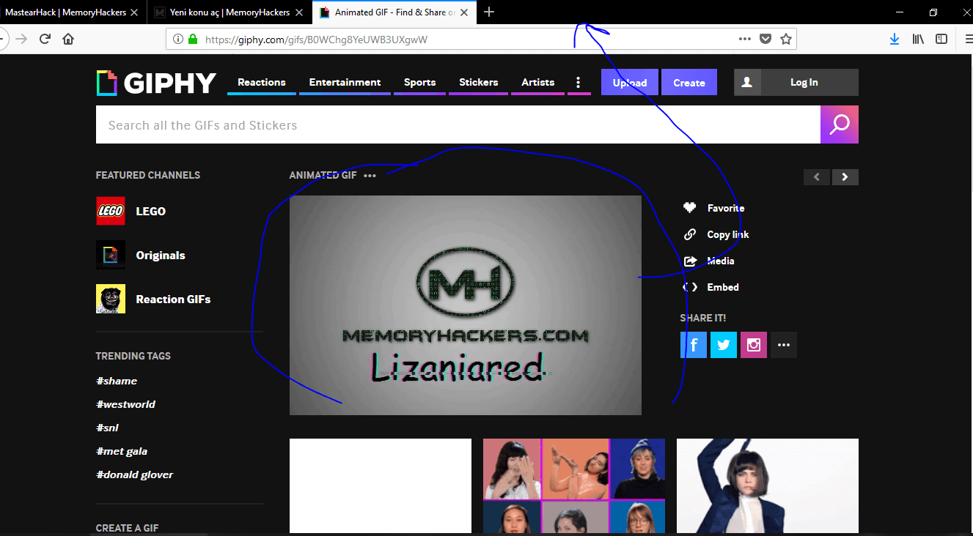This screenshot has width=973, height=536.
Task: Toggle the browser sidebar
Action: [941, 40]
